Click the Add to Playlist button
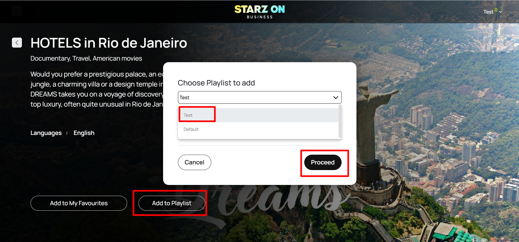519x242 pixels. tap(172, 203)
